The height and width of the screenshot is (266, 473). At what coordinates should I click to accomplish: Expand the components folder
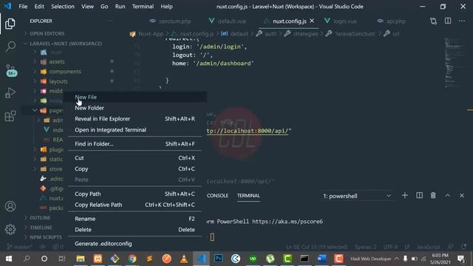65,72
